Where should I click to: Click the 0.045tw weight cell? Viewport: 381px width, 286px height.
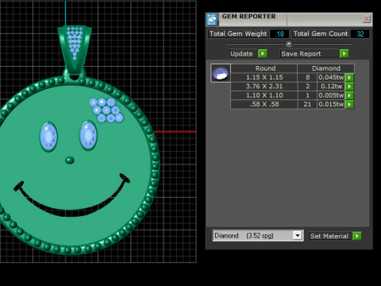[331, 77]
